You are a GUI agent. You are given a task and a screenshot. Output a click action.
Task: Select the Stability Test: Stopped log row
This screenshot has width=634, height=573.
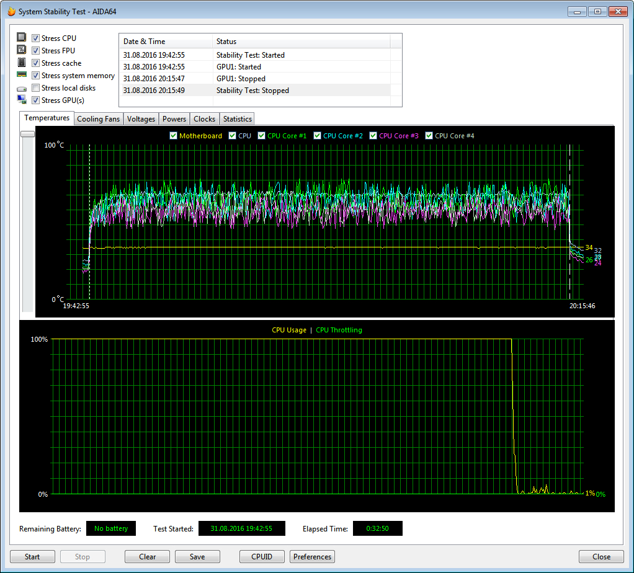coord(252,91)
